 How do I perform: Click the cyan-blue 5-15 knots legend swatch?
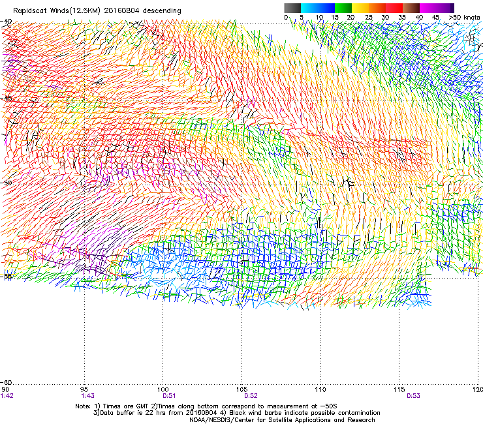318,8
